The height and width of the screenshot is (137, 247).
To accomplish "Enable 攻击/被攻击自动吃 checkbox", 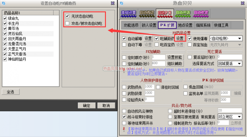I will 67,23.
